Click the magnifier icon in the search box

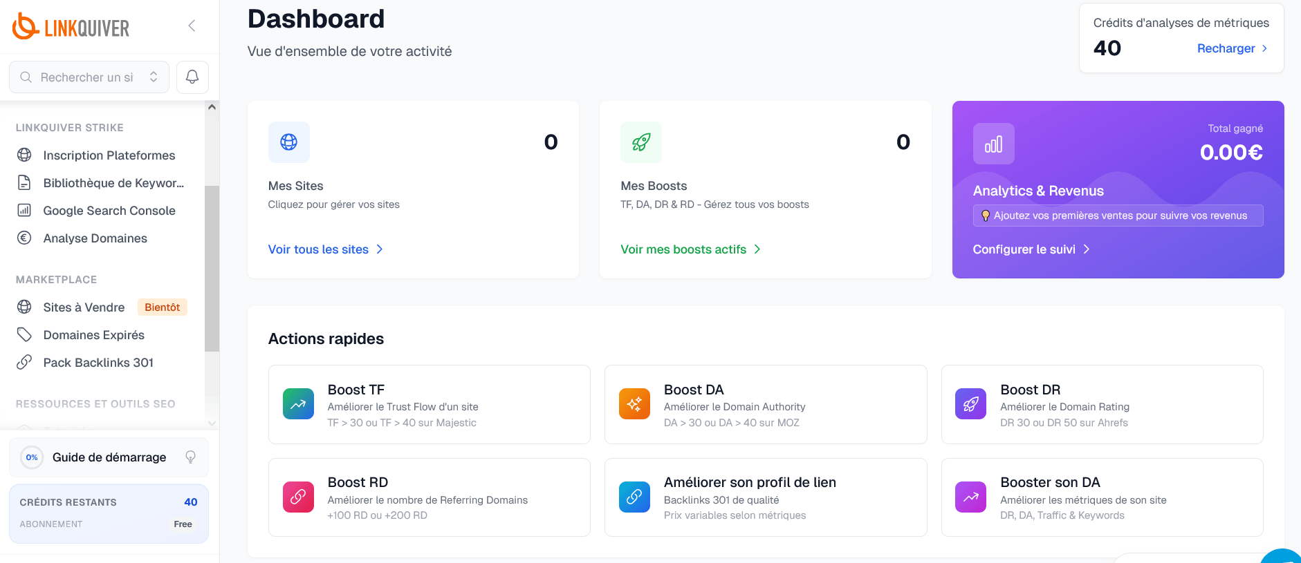(x=26, y=77)
